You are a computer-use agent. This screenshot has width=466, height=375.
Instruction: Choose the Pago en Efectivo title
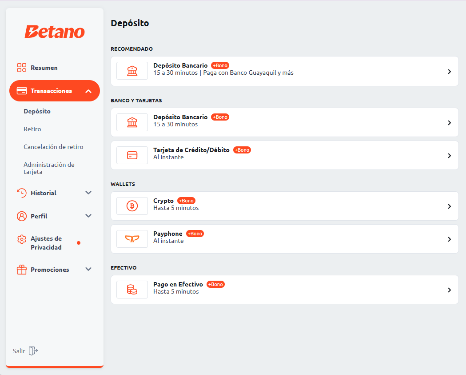[x=178, y=285]
